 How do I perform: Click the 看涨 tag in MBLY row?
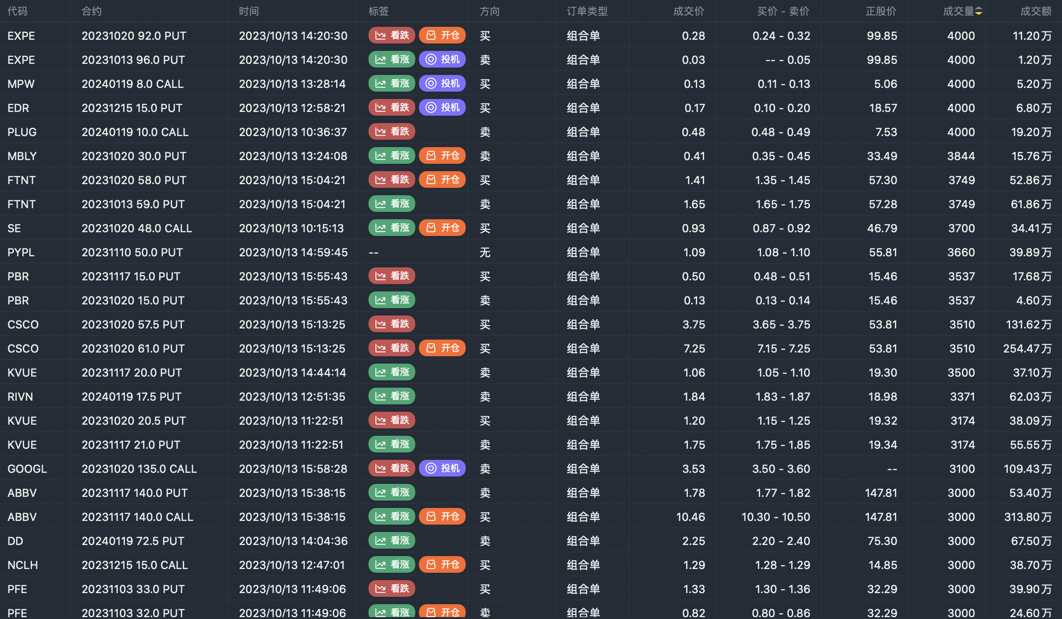point(392,155)
